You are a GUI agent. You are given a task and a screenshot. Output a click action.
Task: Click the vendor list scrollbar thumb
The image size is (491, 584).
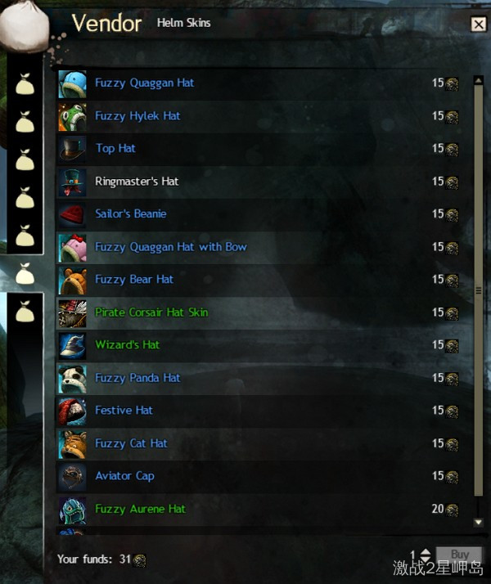479,290
